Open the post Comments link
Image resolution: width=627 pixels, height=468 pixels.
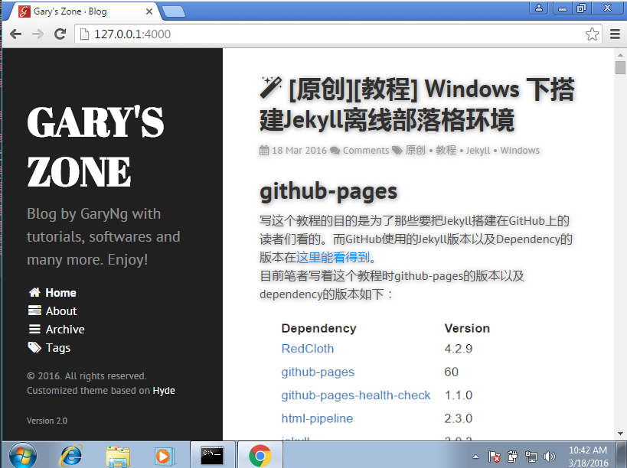point(366,151)
